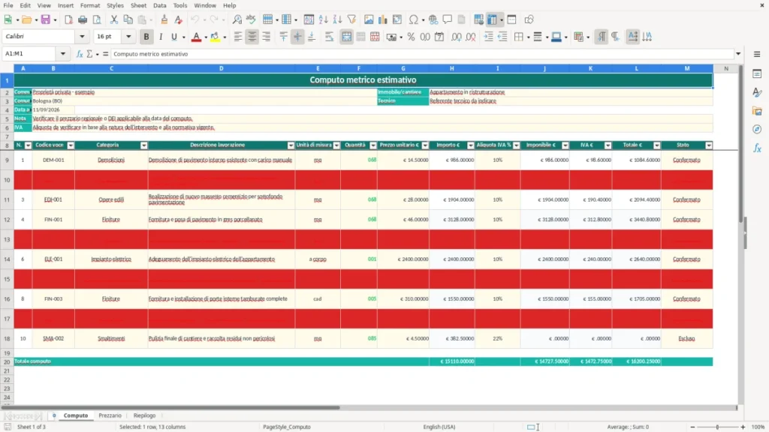Toggle Align top vertical alignment
The height and width of the screenshot is (432, 769).
283,37
